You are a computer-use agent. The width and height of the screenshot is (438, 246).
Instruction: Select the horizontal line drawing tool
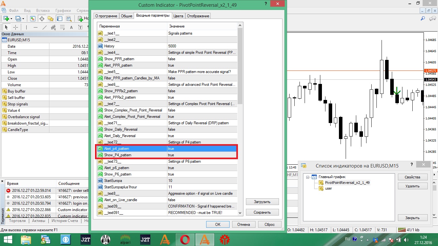point(36,27)
